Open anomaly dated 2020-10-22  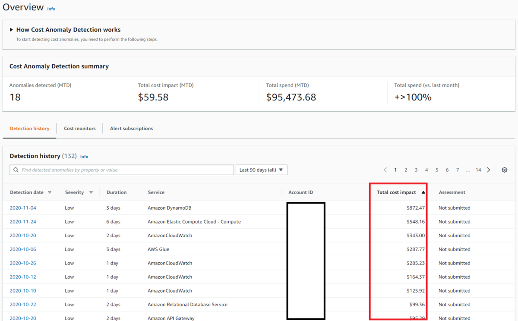23,305
